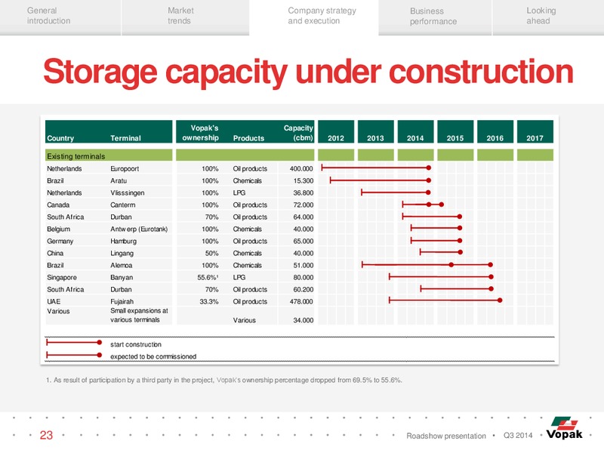Select the 2015 year header
Image resolution: width=604 pixels, height=453 pixels.
(455, 132)
